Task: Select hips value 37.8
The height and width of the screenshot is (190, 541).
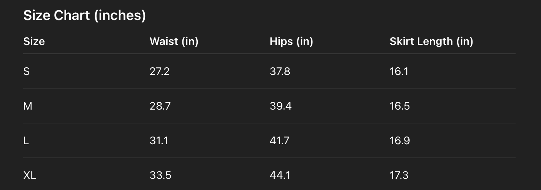Action: 280,72
